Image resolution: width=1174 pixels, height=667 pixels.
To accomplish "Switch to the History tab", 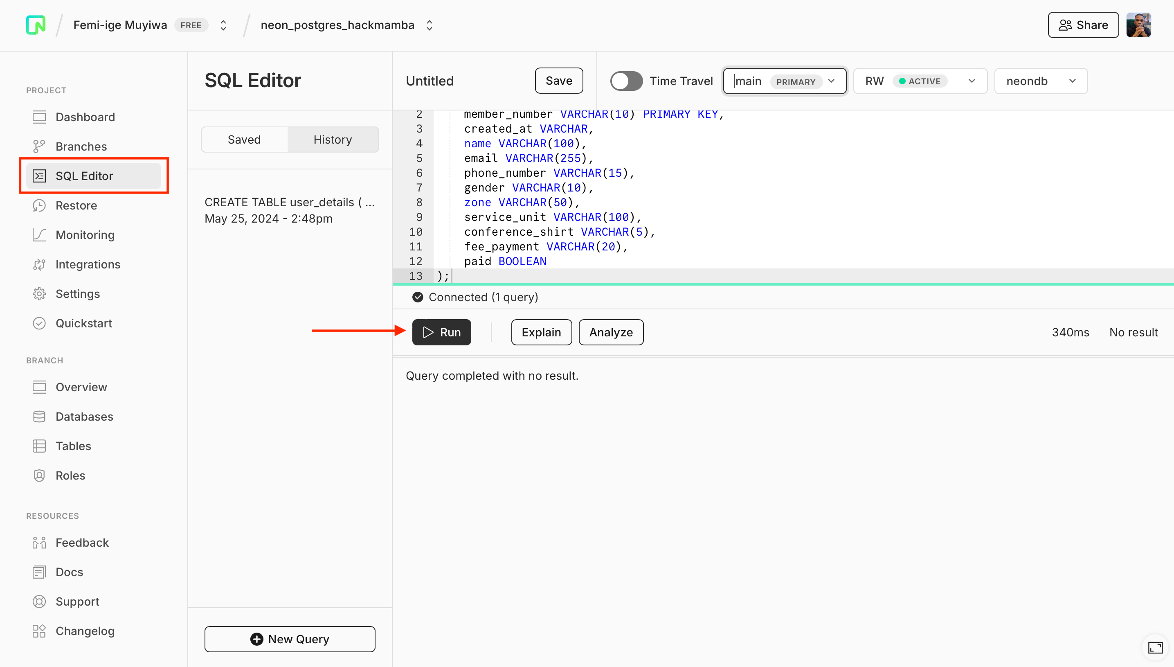I will (333, 140).
